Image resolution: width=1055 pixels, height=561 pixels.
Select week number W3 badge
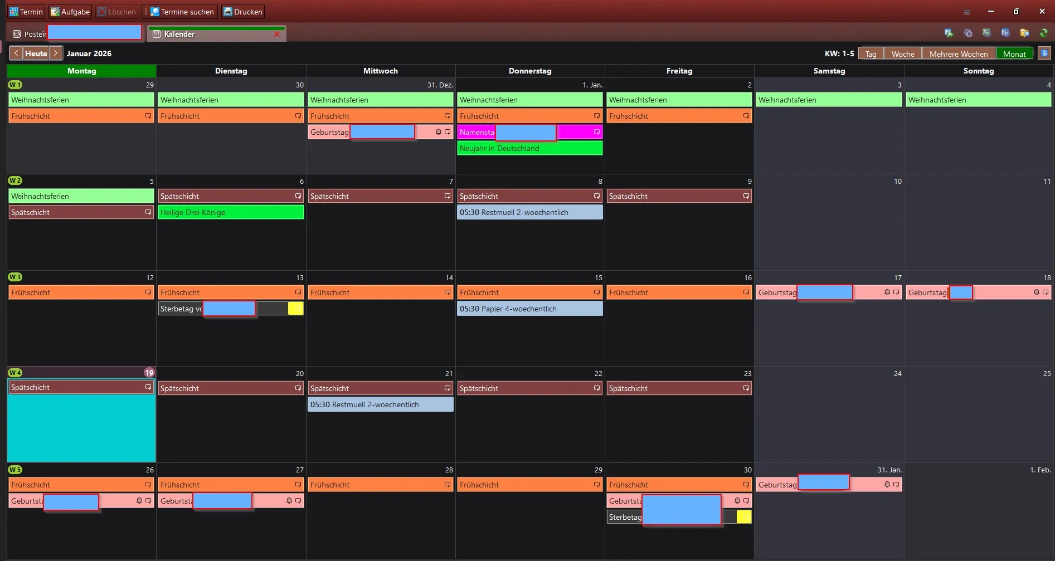15,277
